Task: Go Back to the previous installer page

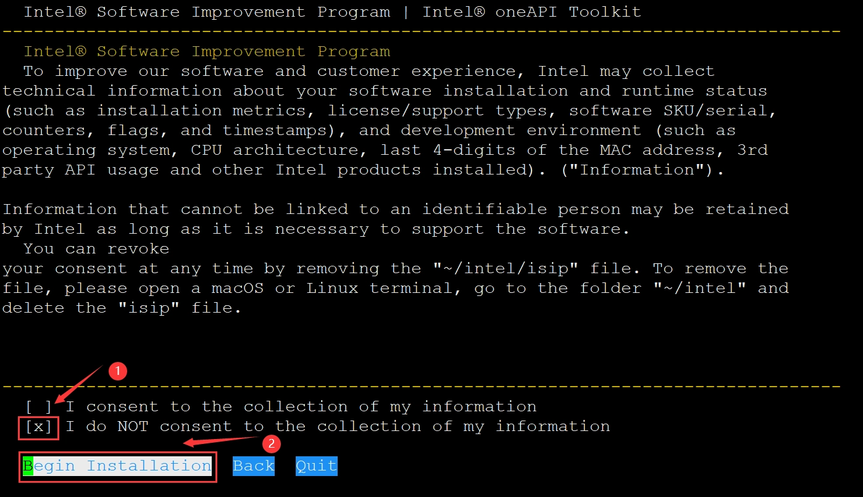Action: pyautogui.click(x=254, y=466)
